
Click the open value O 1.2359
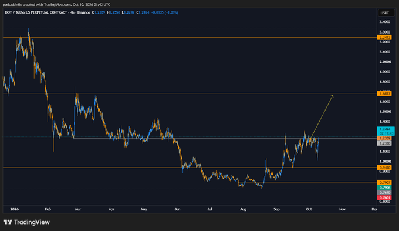pos(99,12)
